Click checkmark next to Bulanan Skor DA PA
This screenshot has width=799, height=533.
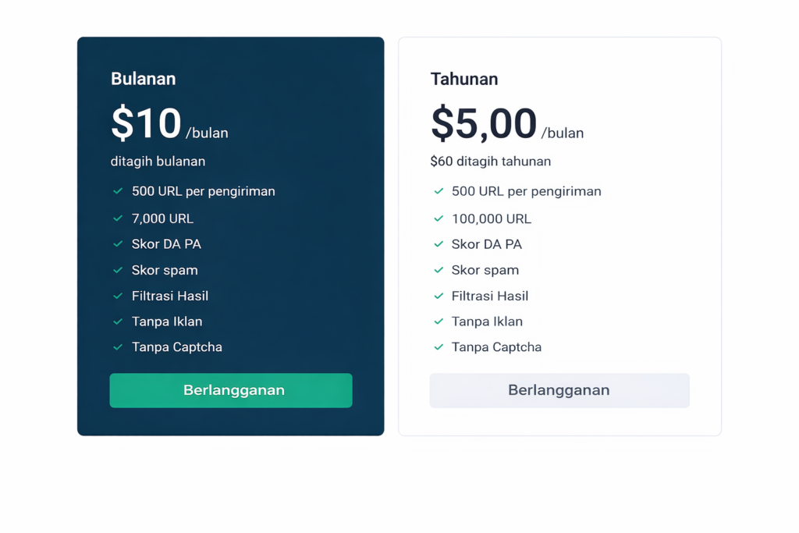click(x=118, y=244)
